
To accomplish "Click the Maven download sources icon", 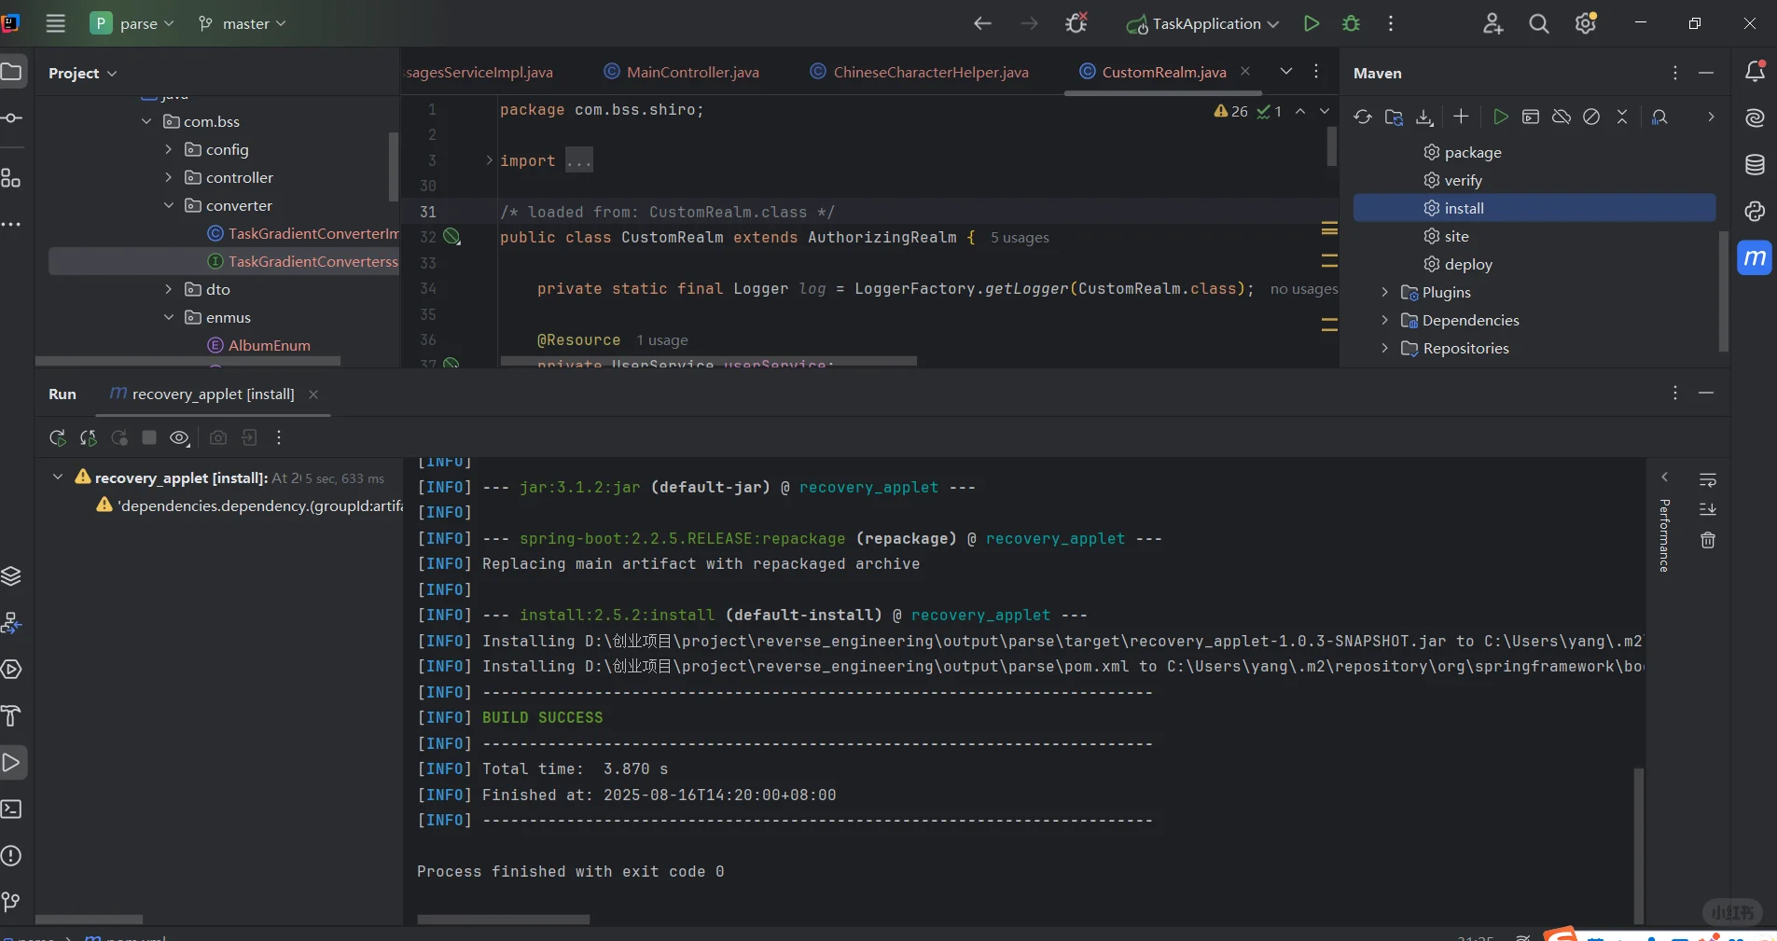I will (1424, 117).
